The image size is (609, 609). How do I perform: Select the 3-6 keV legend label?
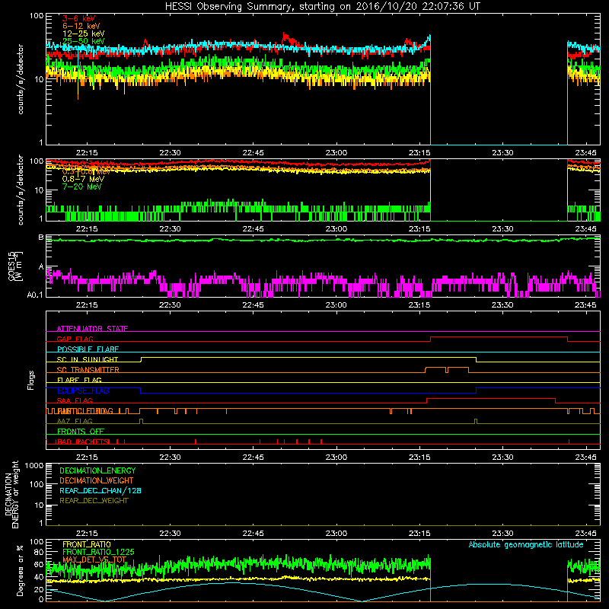tap(79, 18)
